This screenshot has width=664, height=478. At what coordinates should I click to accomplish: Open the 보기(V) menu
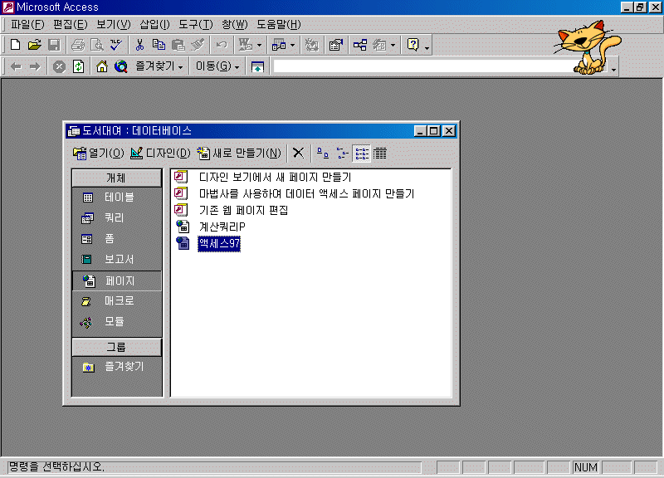coord(114,24)
